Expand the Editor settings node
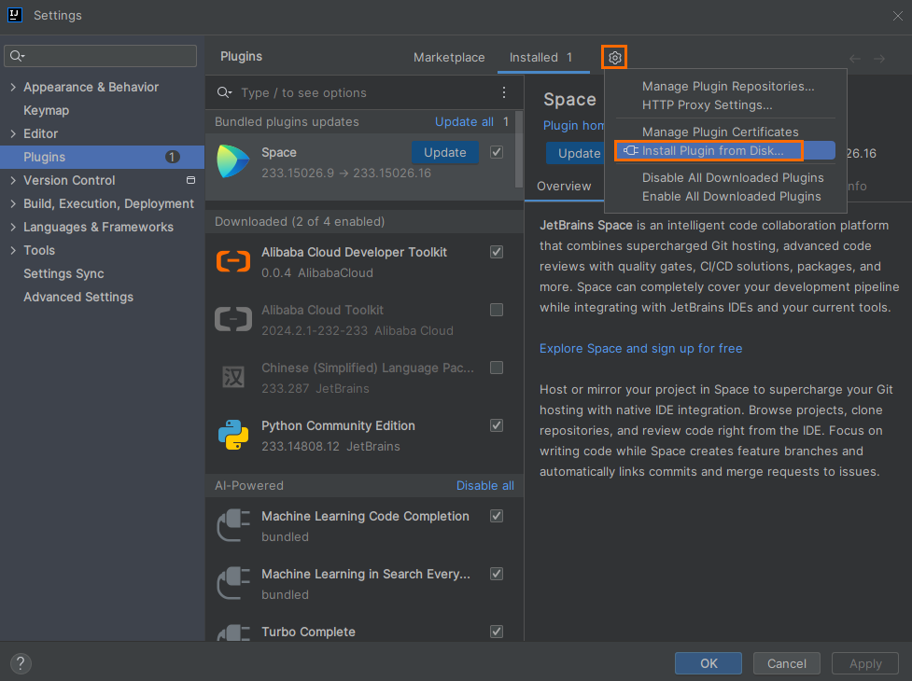Image resolution: width=912 pixels, height=681 pixels. click(13, 133)
